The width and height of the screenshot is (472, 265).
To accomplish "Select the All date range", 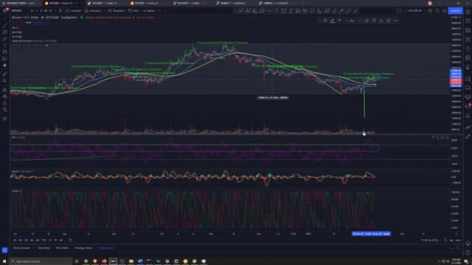I will click(61, 240).
